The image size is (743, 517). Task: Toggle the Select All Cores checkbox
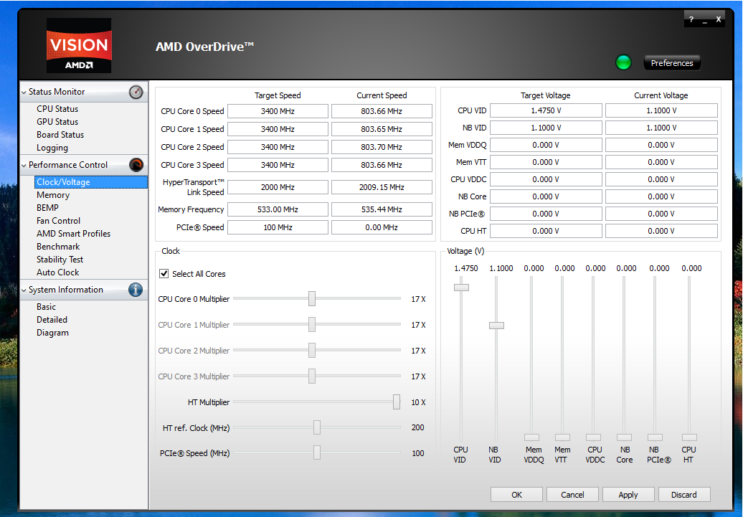coord(164,273)
